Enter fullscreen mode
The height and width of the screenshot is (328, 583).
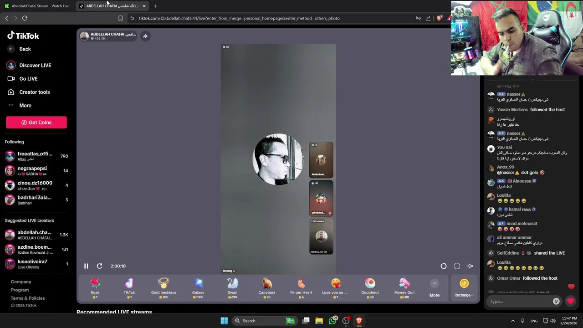pos(457,266)
